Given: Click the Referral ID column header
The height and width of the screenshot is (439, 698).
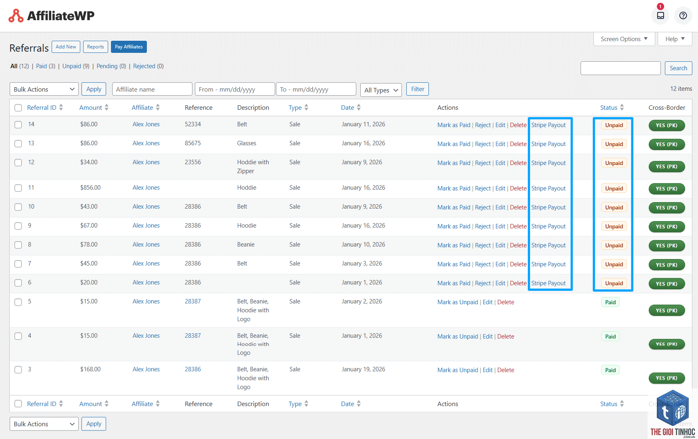Looking at the screenshot, I should pos(42,107).
